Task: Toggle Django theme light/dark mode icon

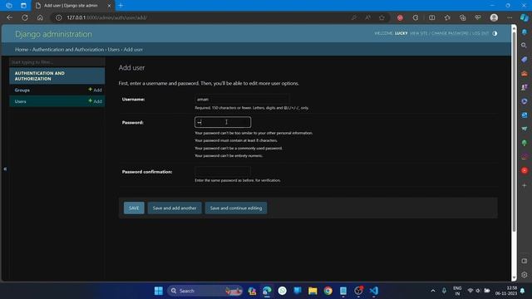Action: pyautogui.click(x=495, y=33)
